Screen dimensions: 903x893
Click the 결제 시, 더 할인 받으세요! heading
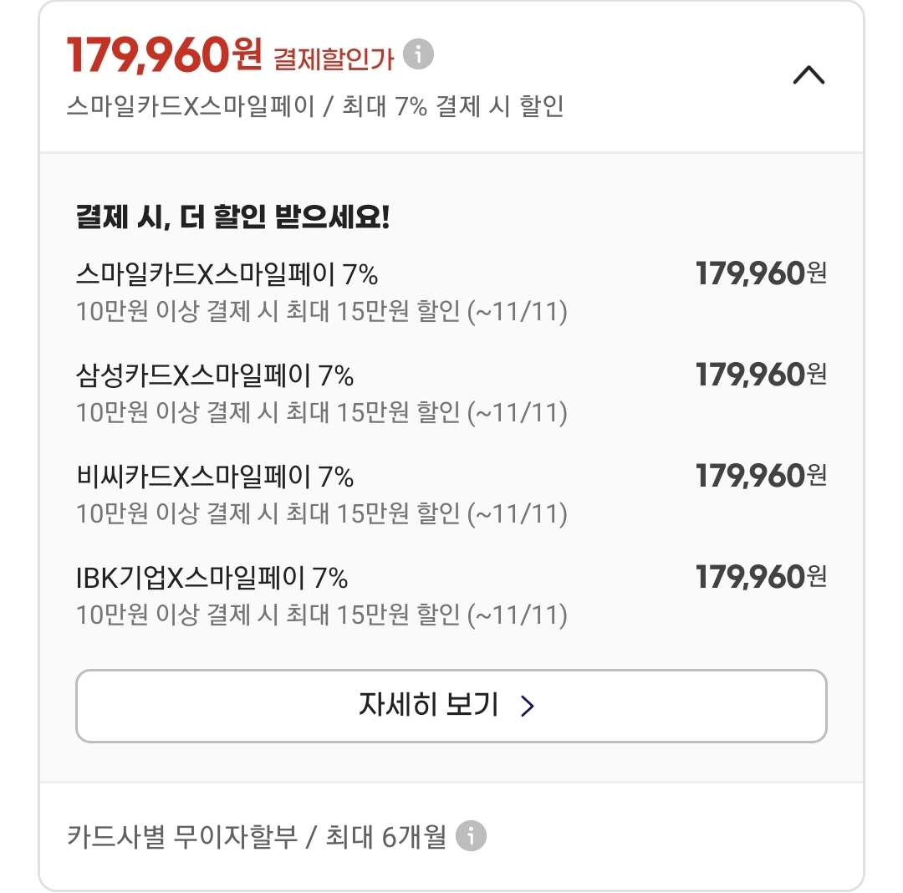(232, 217)
